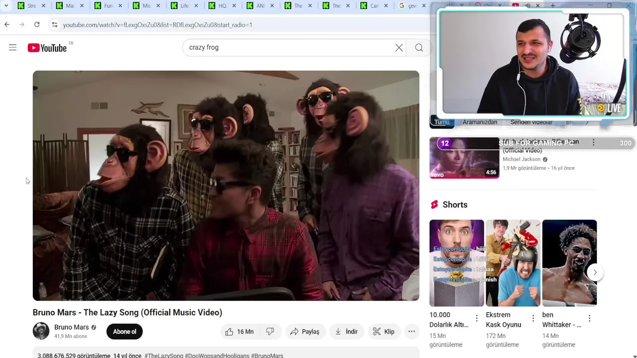Click the Lazy Song video title text
Viewport: 637px width, 358px height.
pos(127,312)
